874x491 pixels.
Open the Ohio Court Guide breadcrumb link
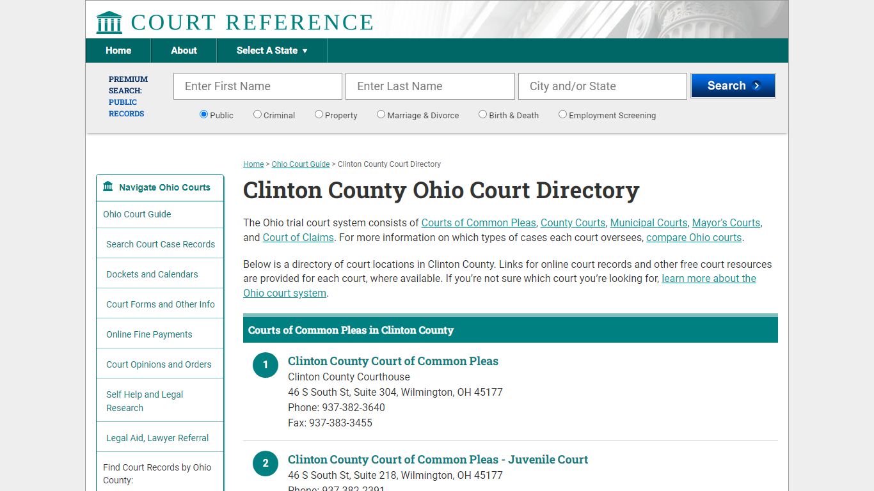click(x=301, y=164)
